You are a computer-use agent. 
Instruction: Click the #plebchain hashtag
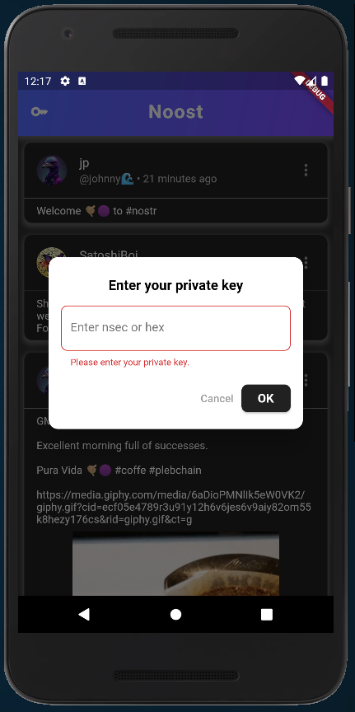175,471
